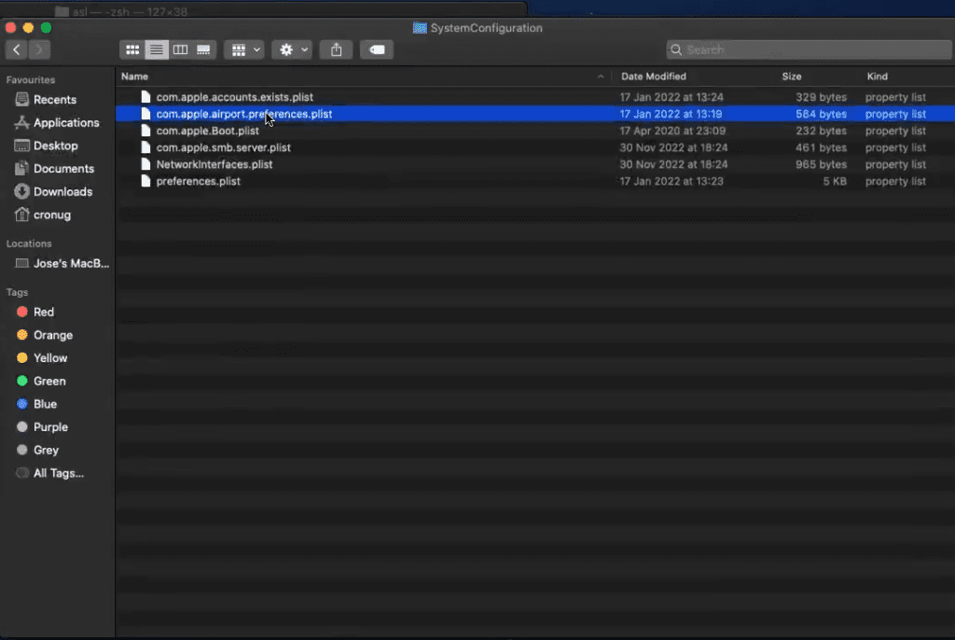
Task: Open the Share menu
Action: pos(336,49)
